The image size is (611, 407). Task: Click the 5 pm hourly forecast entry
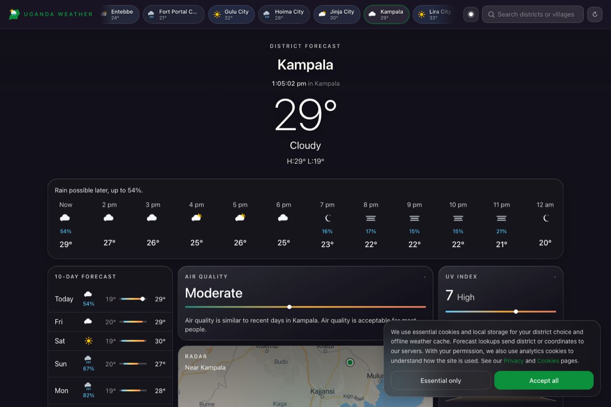click(x=240, y=224)
